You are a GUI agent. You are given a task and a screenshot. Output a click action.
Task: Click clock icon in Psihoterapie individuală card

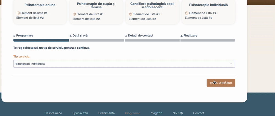[x=187, y=13]
